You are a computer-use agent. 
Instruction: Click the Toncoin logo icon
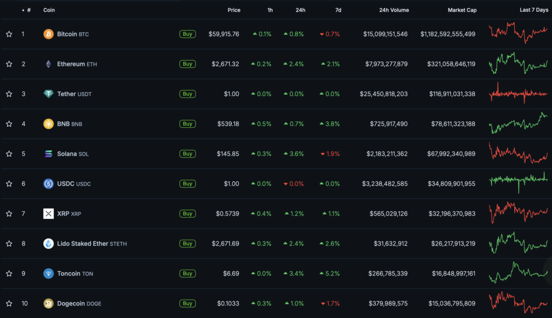tap(49, 273)
